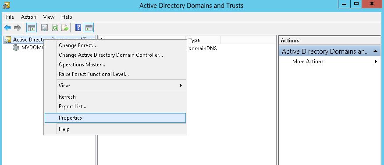Screen dimensions: 384x165
Task: Open the Help toolbar icon
Action: (78, 27)
